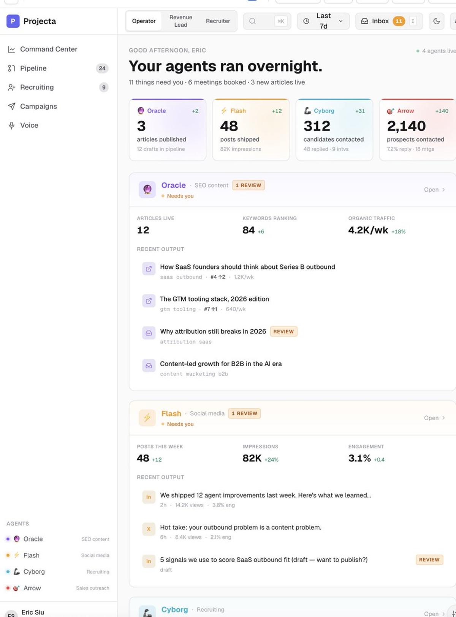Screen dimensions: 456x617
Task: Open the Voice section
Action: pyautogui.click(x=59, y=125)
